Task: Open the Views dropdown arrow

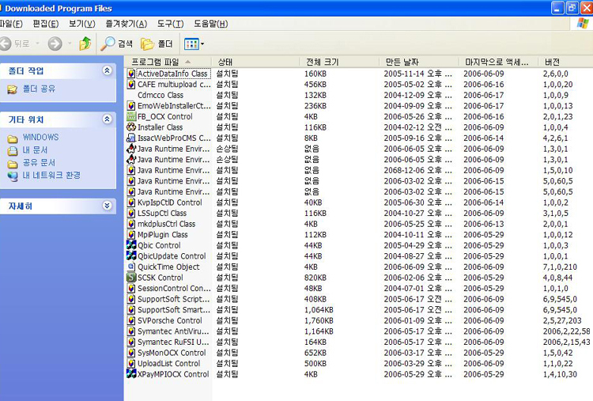Action: coord(202,44)
